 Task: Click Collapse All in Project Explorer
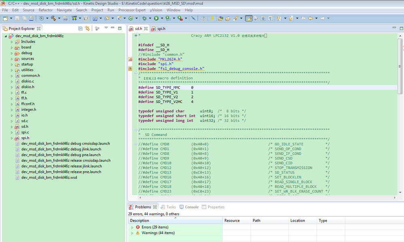[x=80, y=28]
